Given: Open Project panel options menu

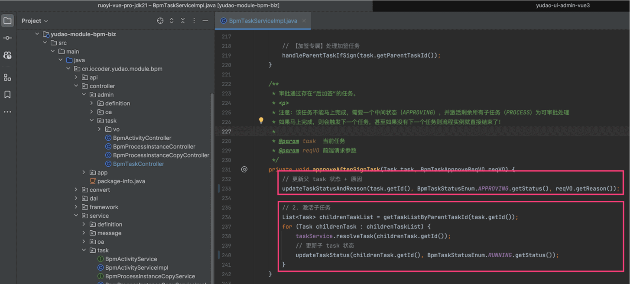Looking at the screenshot, I should pos(194,21).
